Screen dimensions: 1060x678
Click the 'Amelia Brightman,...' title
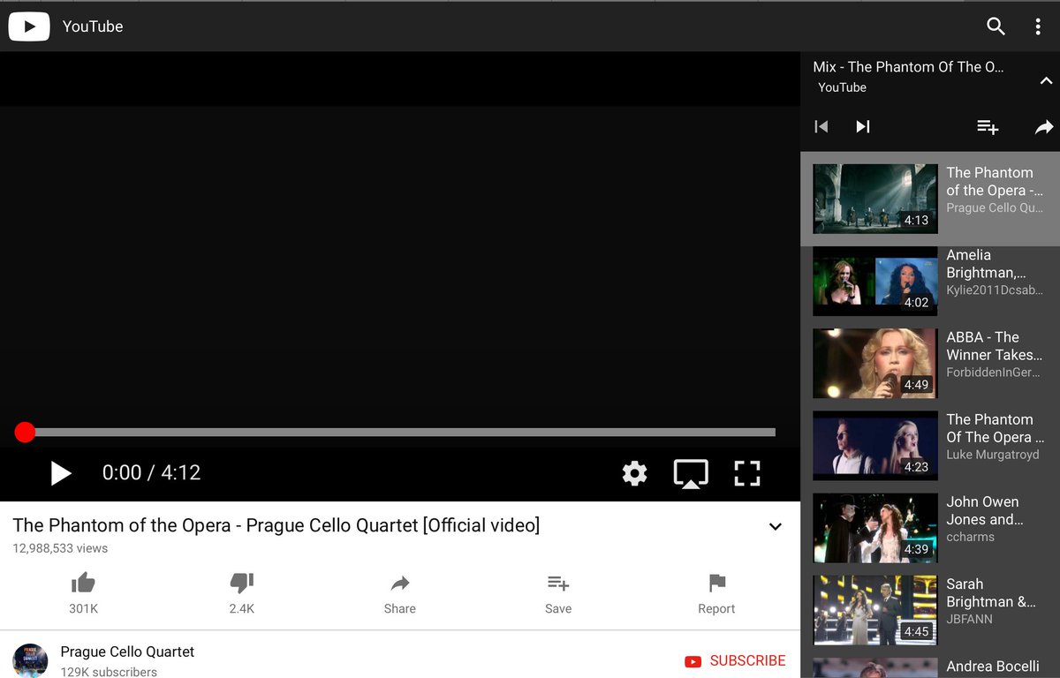986,264
